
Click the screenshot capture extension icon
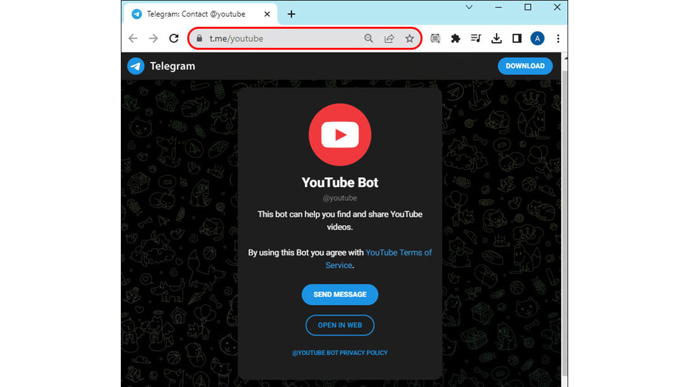(x=435, y=39)
